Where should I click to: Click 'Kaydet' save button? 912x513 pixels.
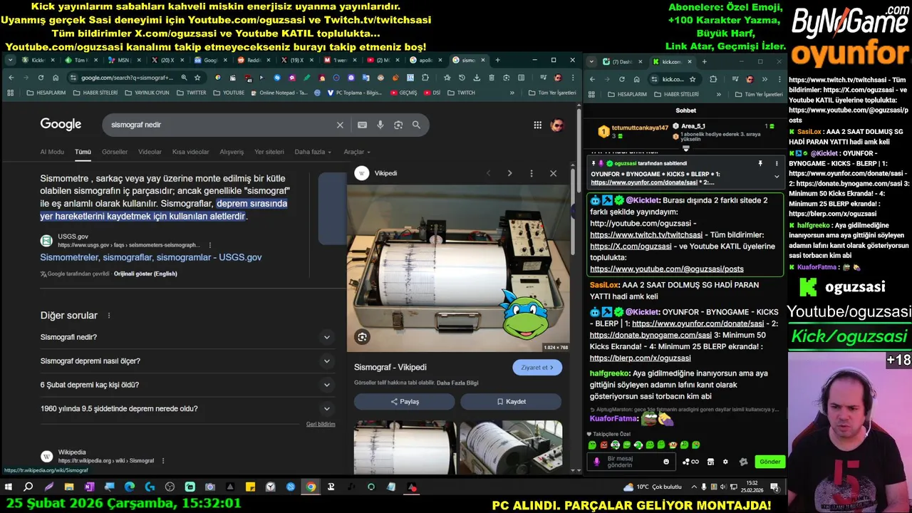[511, 401]
